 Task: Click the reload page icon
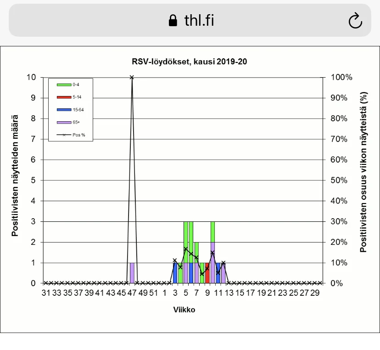click(355, 21)
